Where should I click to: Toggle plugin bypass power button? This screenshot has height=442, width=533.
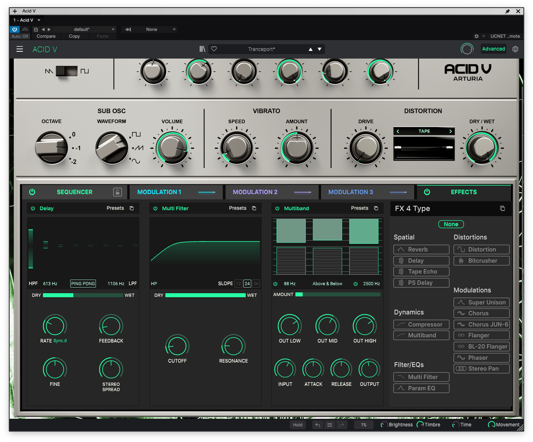[x=14, y=29]
